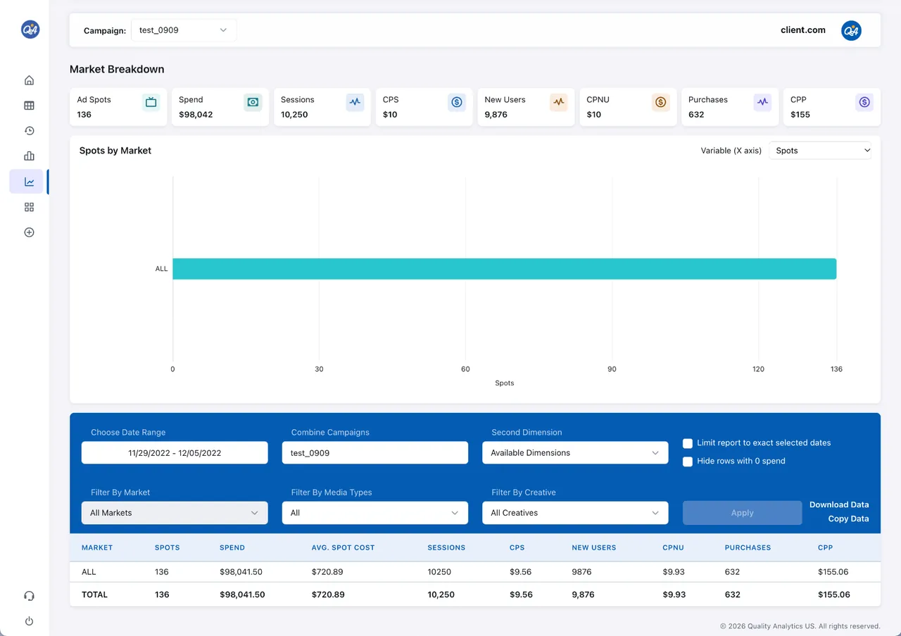The width and height of the screenshot is (901, 636).
Task: Expand the All Creatives dropdown
Action: coord(575,513)
